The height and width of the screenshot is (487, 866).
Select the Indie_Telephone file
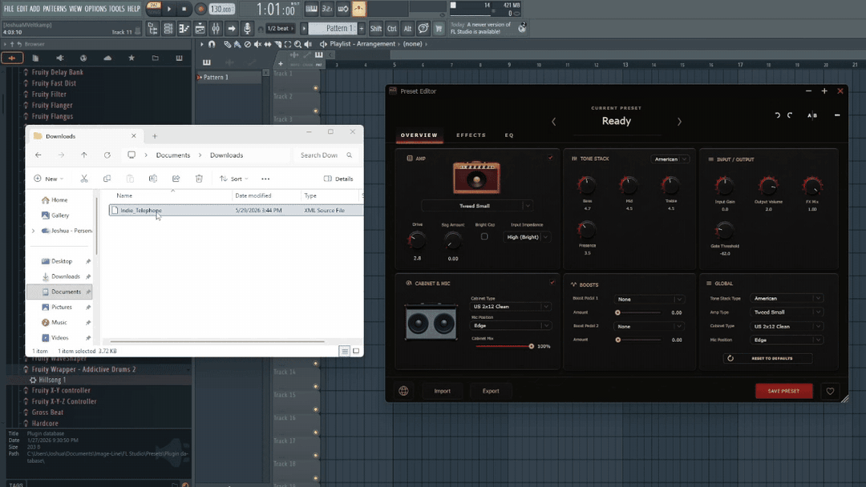tap(236, 210)
